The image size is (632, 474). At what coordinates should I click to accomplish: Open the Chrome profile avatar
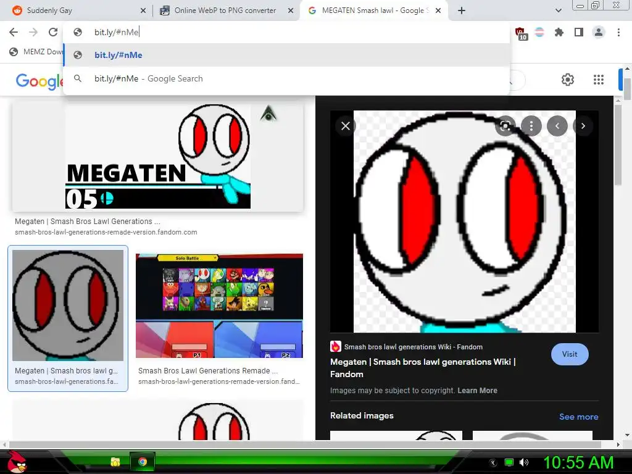(599, 32)
